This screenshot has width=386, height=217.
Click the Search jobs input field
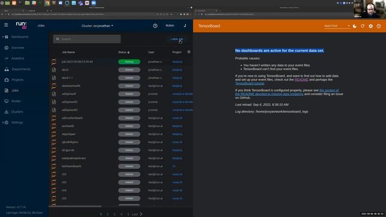click(87, 39)
